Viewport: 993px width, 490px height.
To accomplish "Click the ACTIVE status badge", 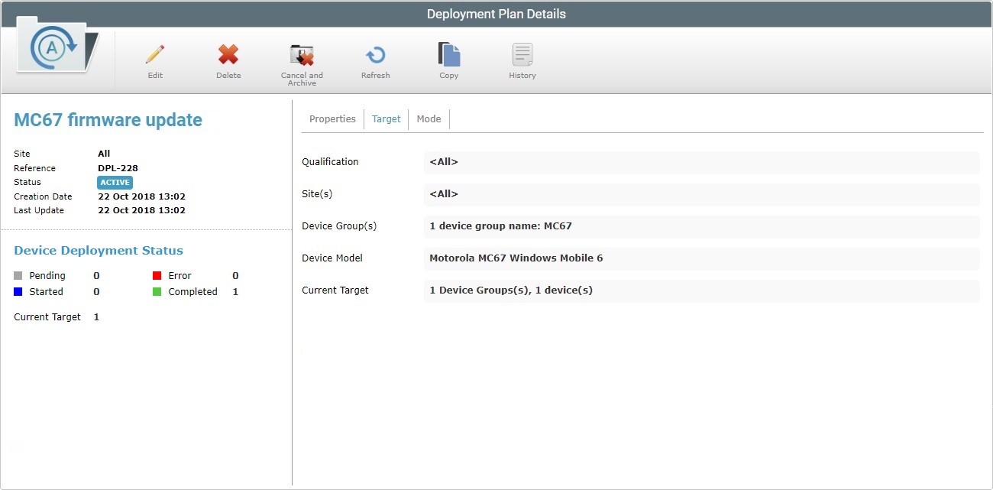I will [115, 182].
